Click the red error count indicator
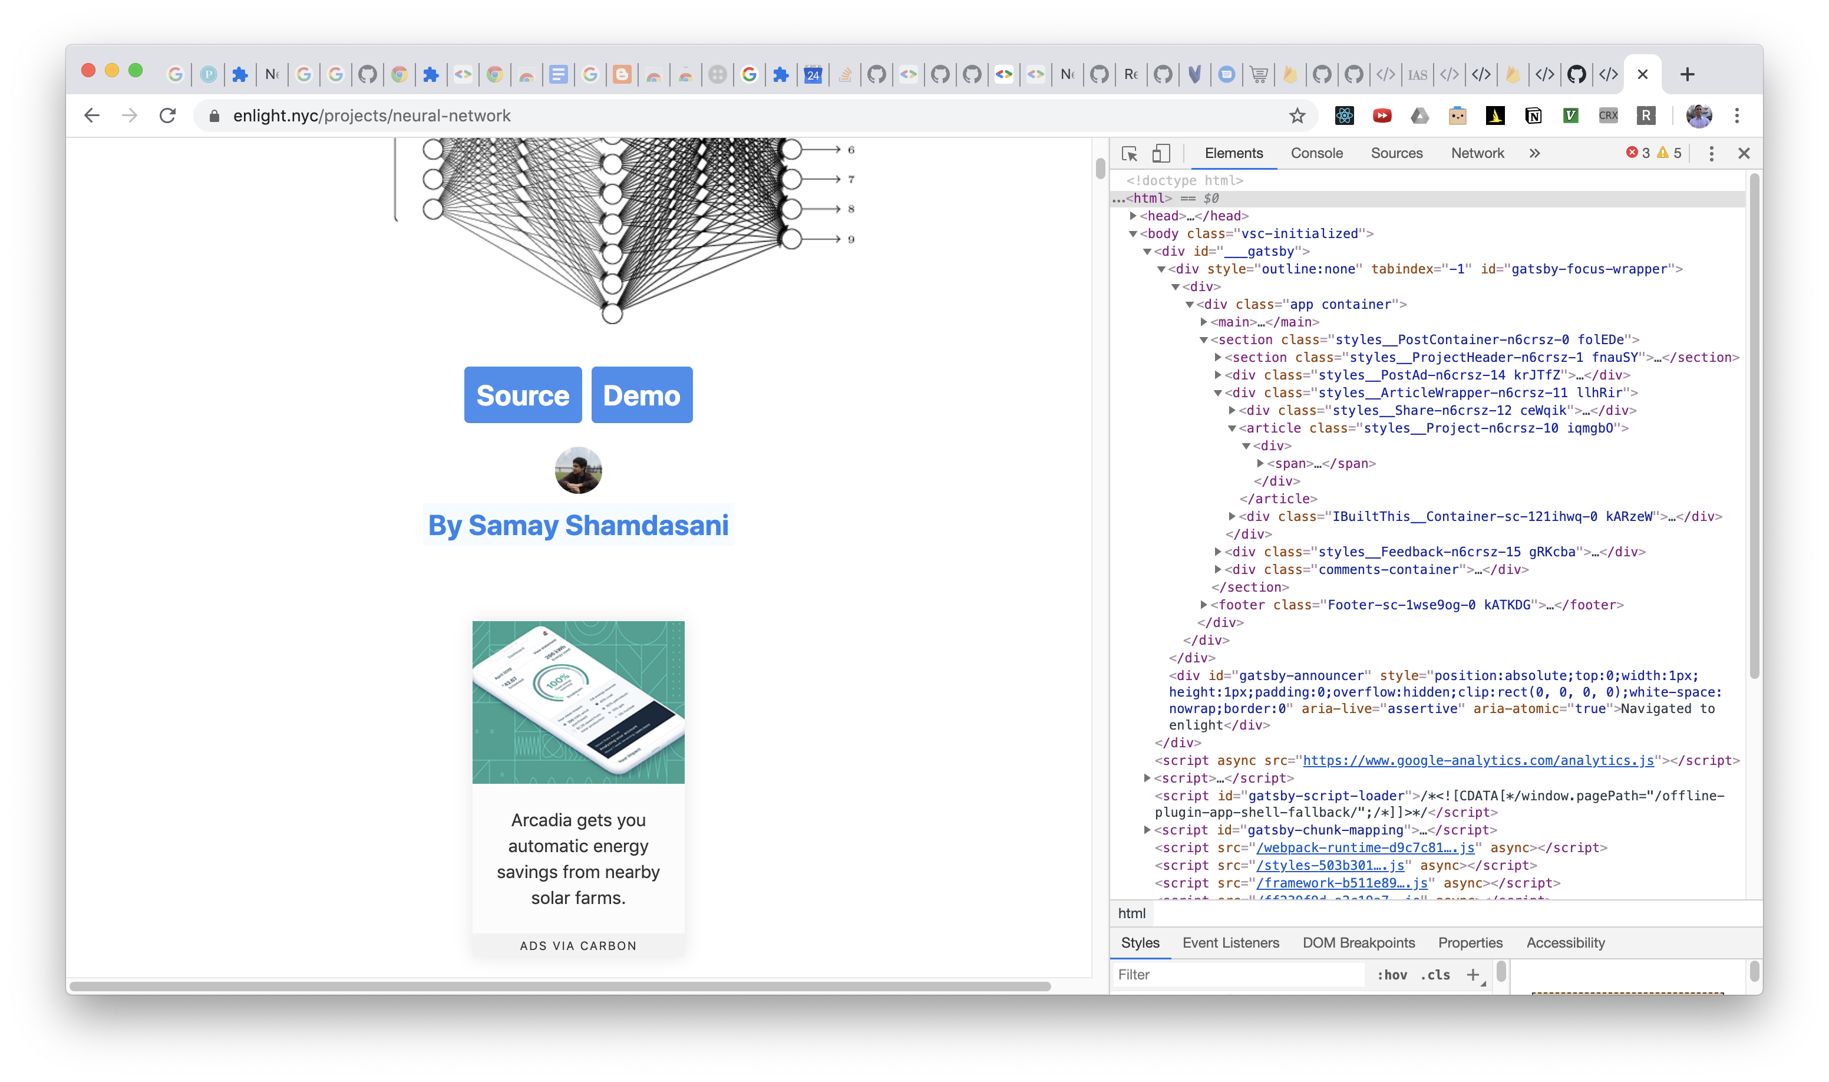Viewport: 1829px width, 1082px height. (1637, 153)
